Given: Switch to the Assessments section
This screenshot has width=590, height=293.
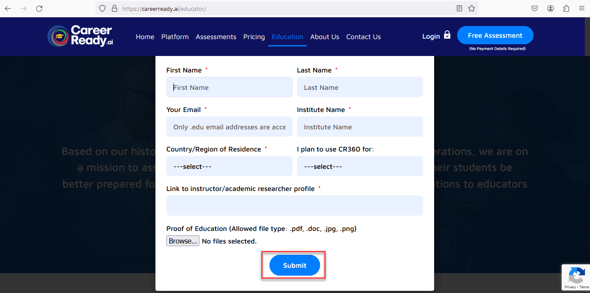Looking at the screenshot, I should point(216,37).
